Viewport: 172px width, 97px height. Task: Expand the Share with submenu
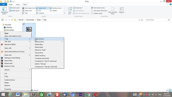[16, 55]
